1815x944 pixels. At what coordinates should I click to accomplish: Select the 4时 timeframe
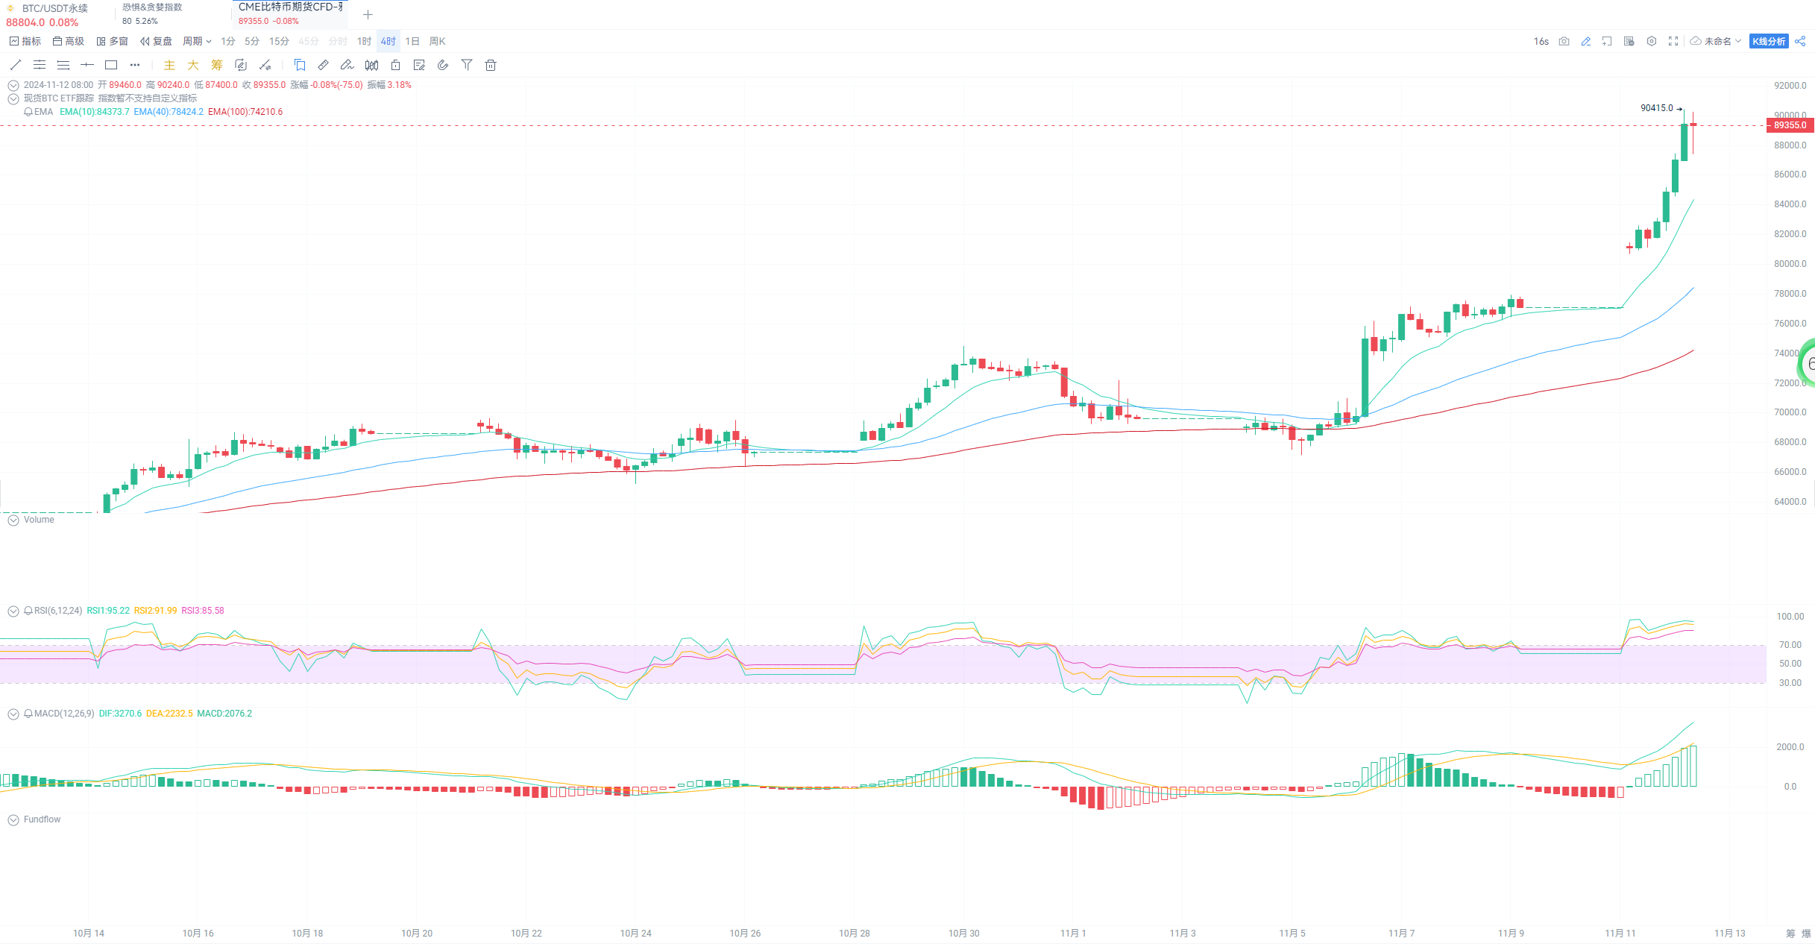tap(389, 41)
